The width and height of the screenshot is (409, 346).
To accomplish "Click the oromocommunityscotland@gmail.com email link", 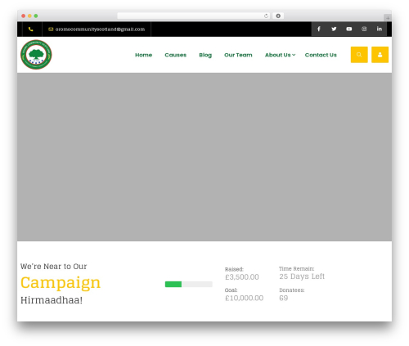I will tap(100, 29).
